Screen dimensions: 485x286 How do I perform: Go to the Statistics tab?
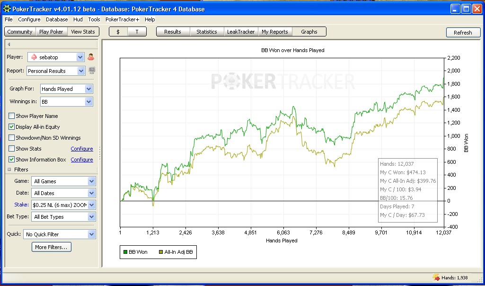(207, 32)
